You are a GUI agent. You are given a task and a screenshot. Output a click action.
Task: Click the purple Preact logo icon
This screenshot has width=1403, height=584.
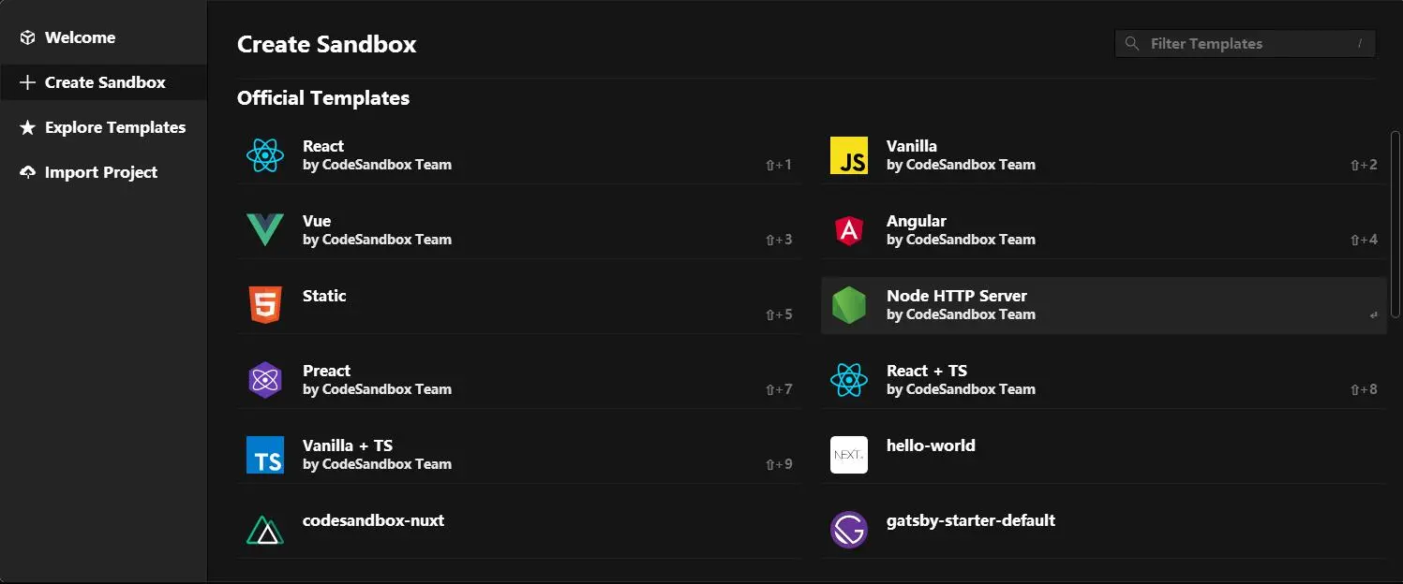click(x=265, y=380)
